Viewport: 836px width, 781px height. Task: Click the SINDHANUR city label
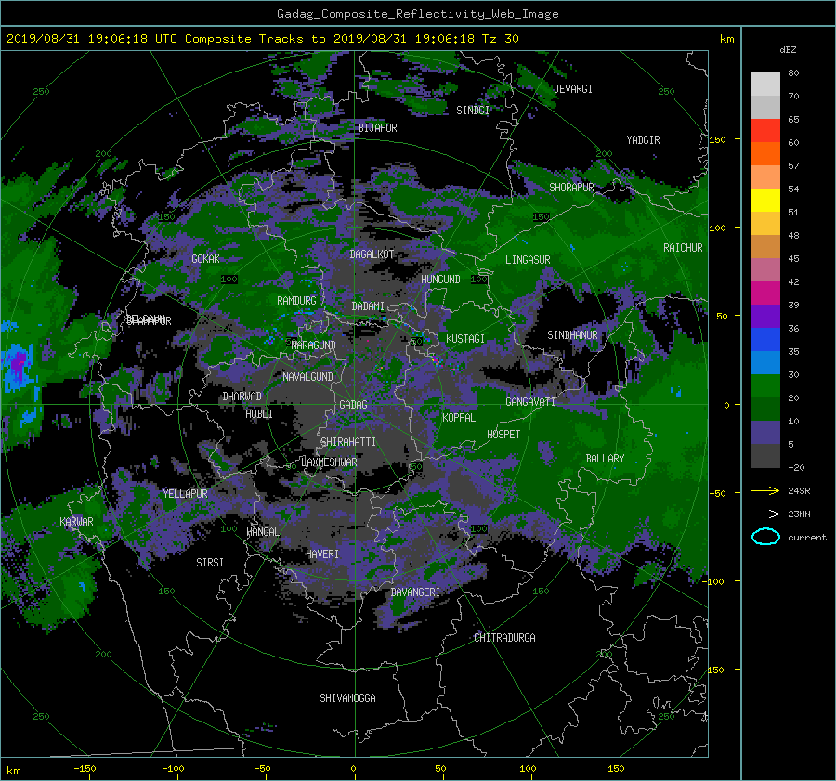[572, 335]
